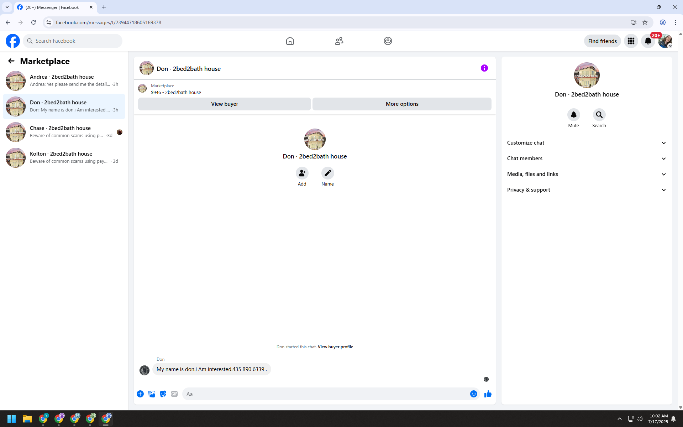Click the install app icon in address bar
Viewport: 683px width, 427px height.
point(633,22)
